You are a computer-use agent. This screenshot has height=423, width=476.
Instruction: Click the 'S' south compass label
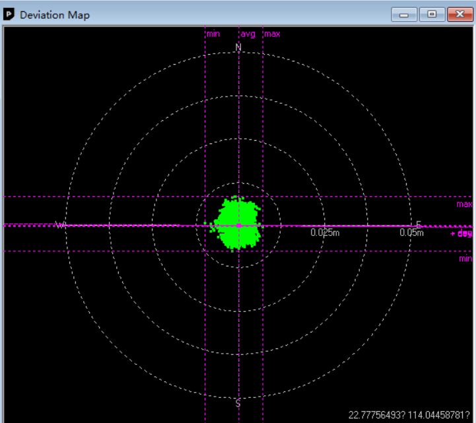click(x=238, y=403)
